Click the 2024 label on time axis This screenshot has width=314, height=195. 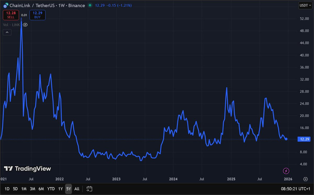[173, 179]
